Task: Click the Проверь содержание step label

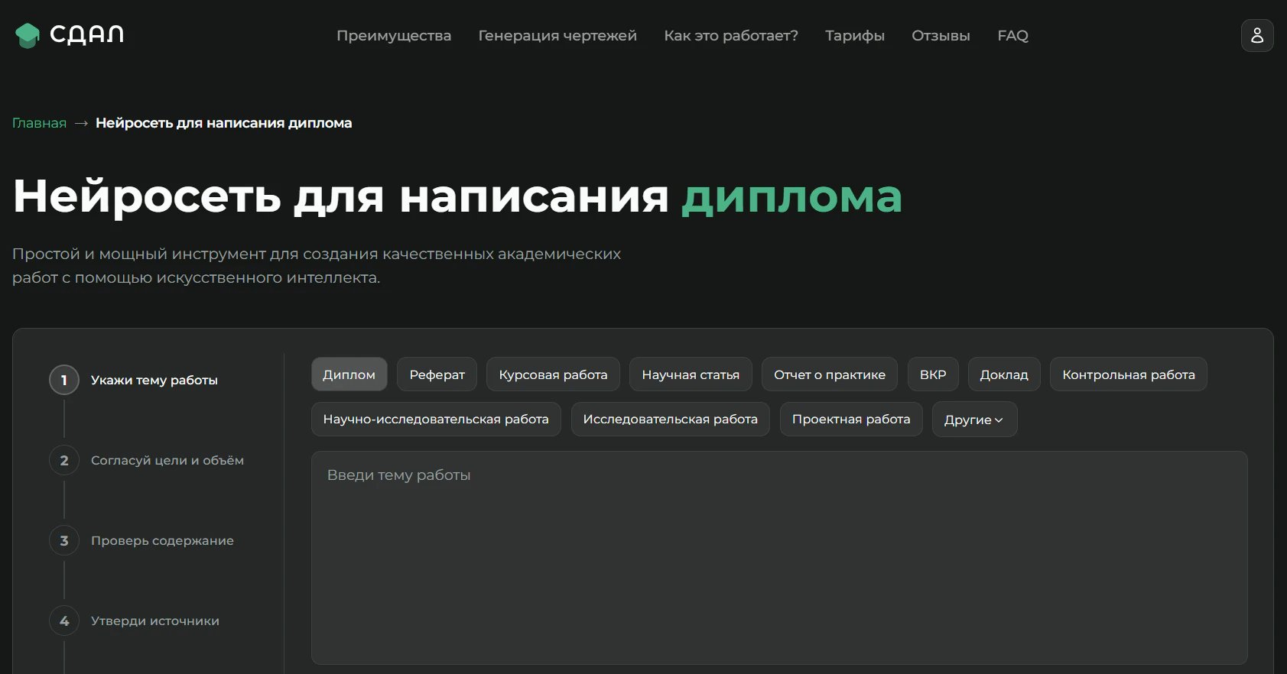Action: coord(162,540)
